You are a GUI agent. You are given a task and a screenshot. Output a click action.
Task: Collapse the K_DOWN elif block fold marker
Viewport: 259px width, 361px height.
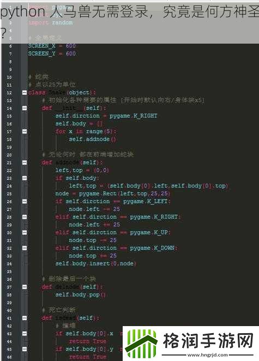pyautogui.click(x=25, y=248)
